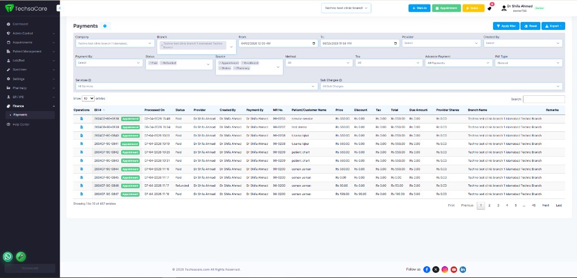Open the X (Twitter) link in the footer
Viewport: 577px width, 278px height.
tap(436, 270)
